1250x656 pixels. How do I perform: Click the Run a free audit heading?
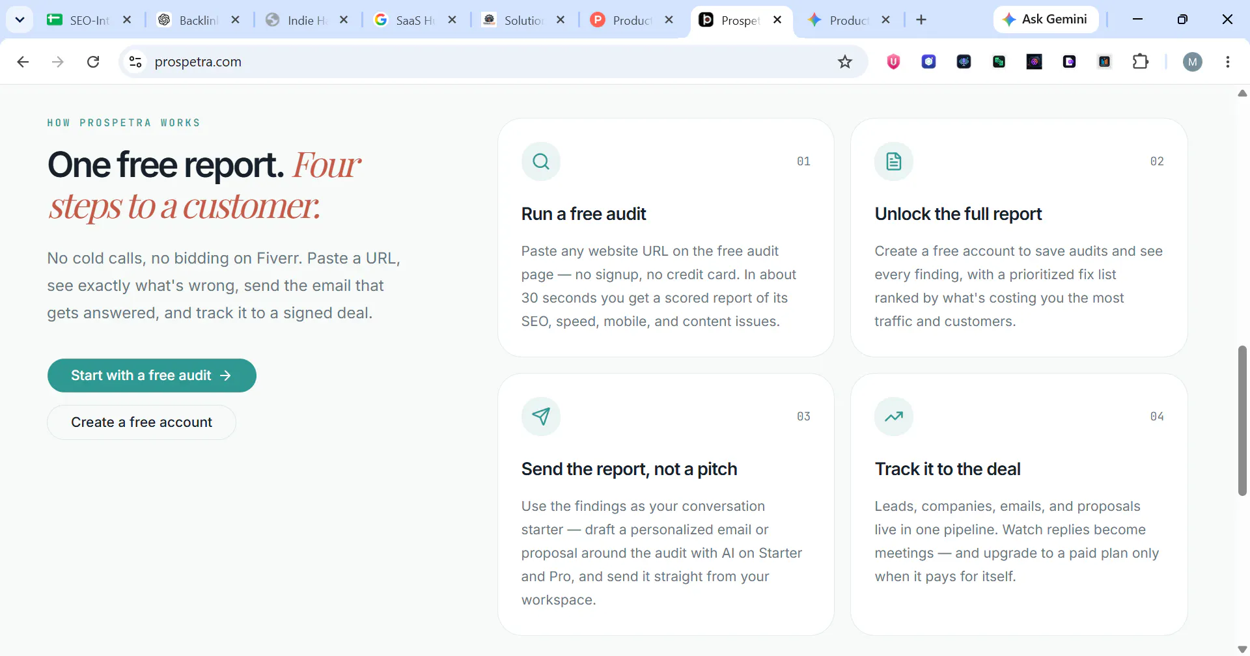pos(583,214)
